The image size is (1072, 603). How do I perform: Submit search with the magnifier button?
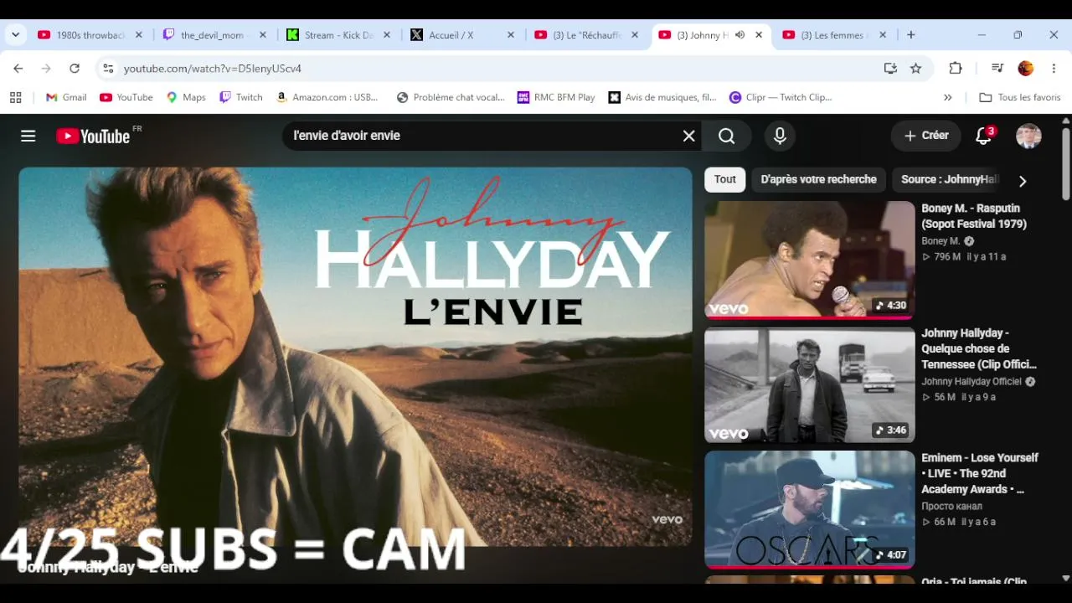tap(726, 136)
